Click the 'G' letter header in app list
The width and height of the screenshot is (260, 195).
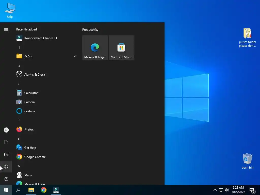[x=19, y=139]
